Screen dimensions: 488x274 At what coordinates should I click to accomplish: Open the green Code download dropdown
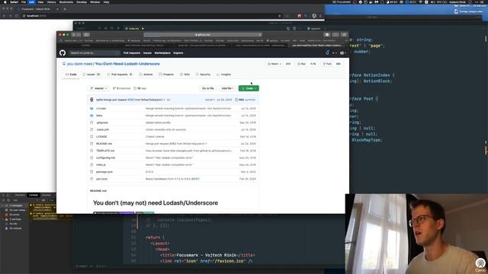249,88
